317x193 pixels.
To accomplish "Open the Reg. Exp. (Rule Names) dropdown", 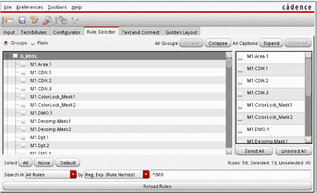I will tap(146, 174).
